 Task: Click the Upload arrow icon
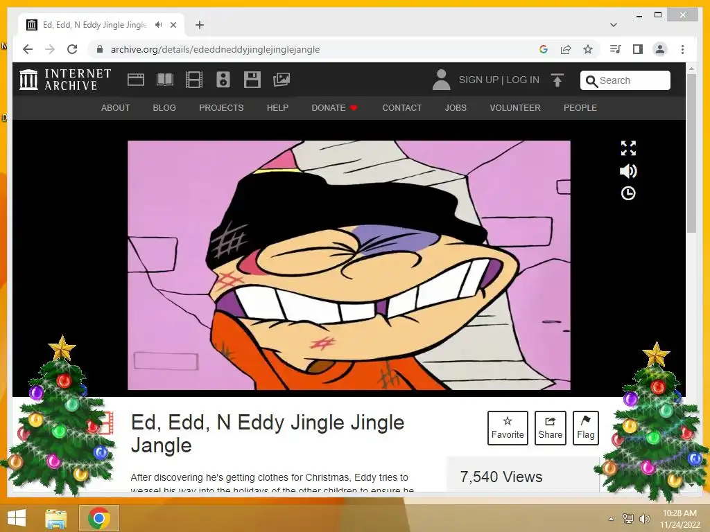pyautogui.click(x=557, y=80)
